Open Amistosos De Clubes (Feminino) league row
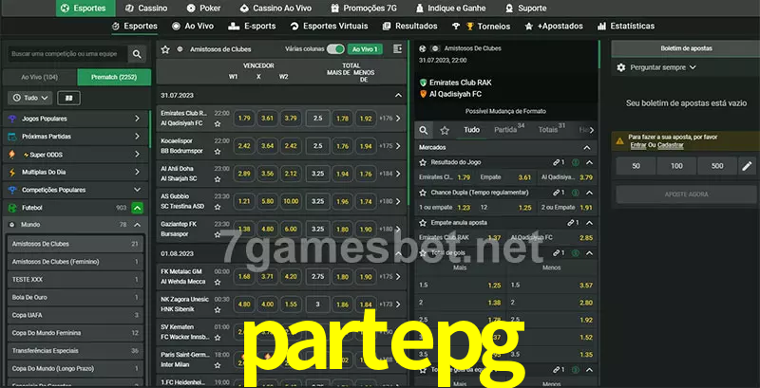Viewport: 760px width, 388px height. pos(75,262)
